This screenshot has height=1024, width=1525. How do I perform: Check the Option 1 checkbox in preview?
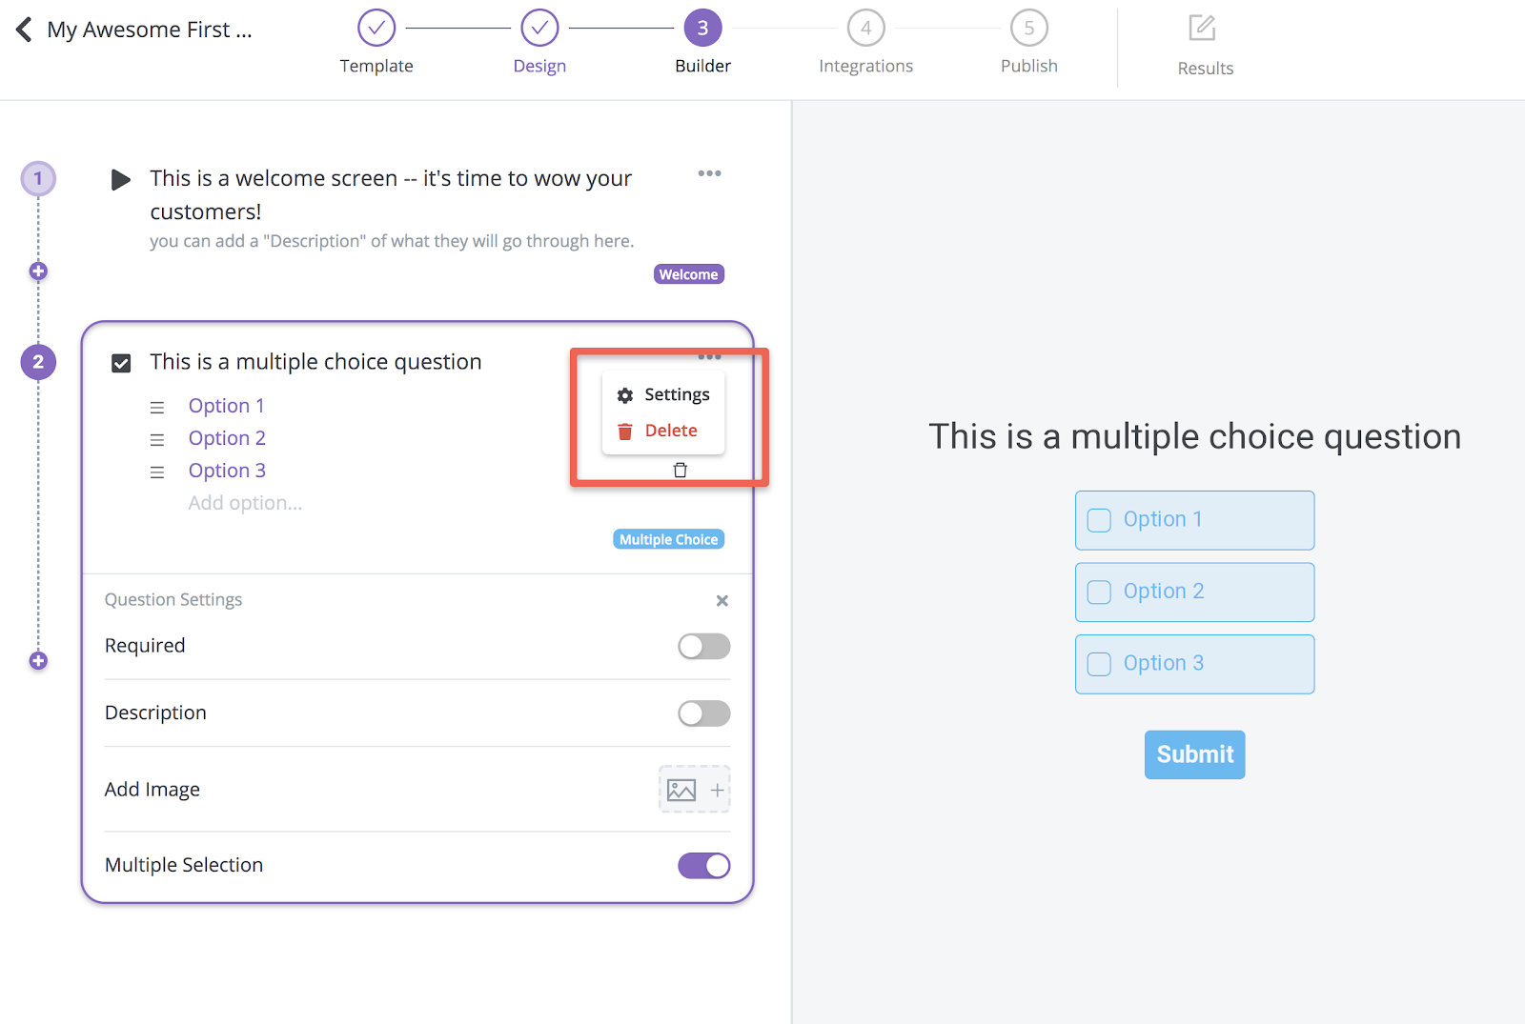pos(1100,520)
